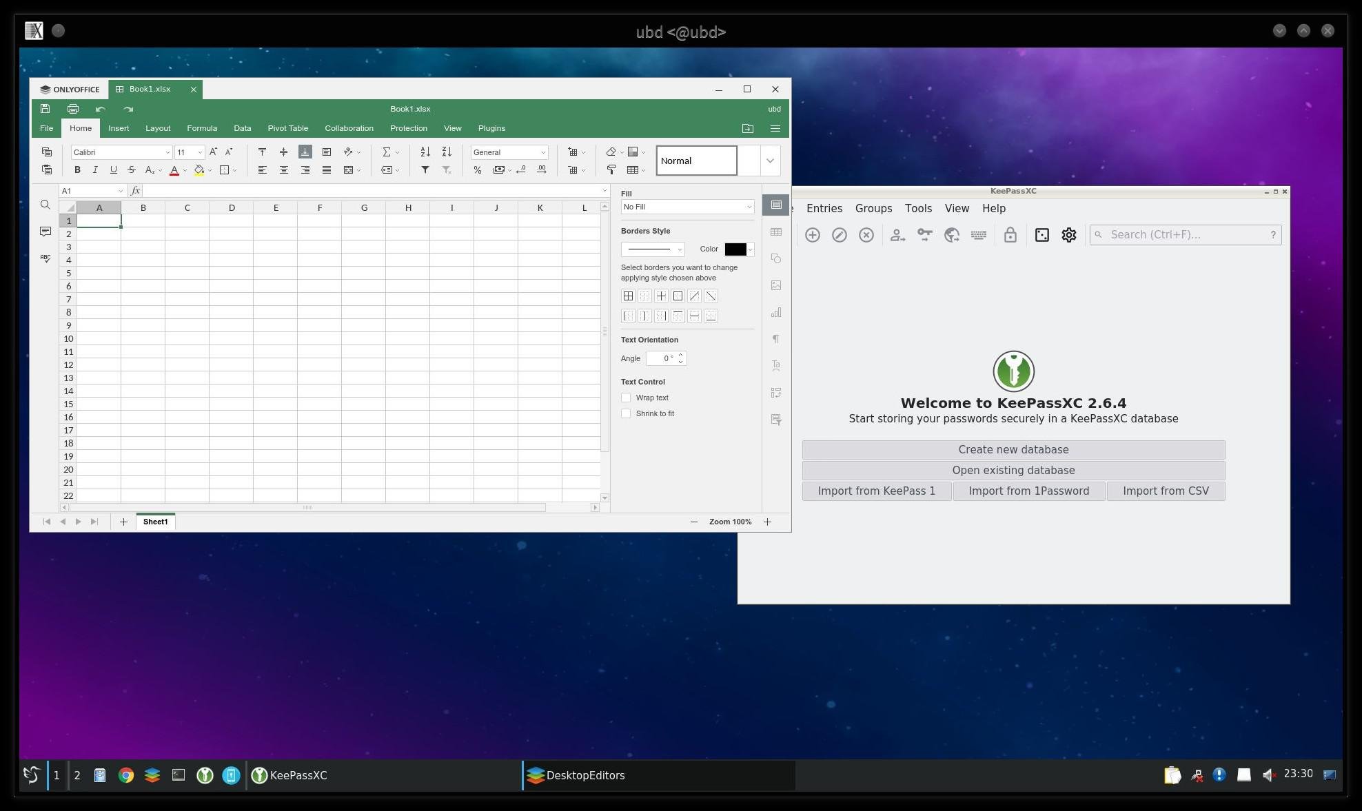Screen dimensions: 1362x811
Task: Click the Bold formatting icon
Action: 77,170
